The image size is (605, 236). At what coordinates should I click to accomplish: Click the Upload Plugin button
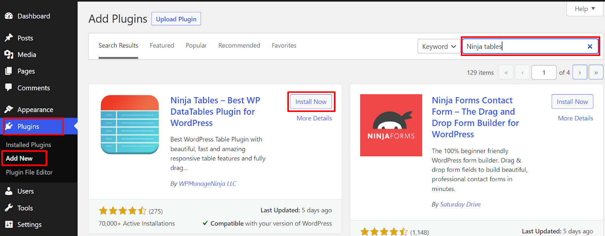pos(176,19)
